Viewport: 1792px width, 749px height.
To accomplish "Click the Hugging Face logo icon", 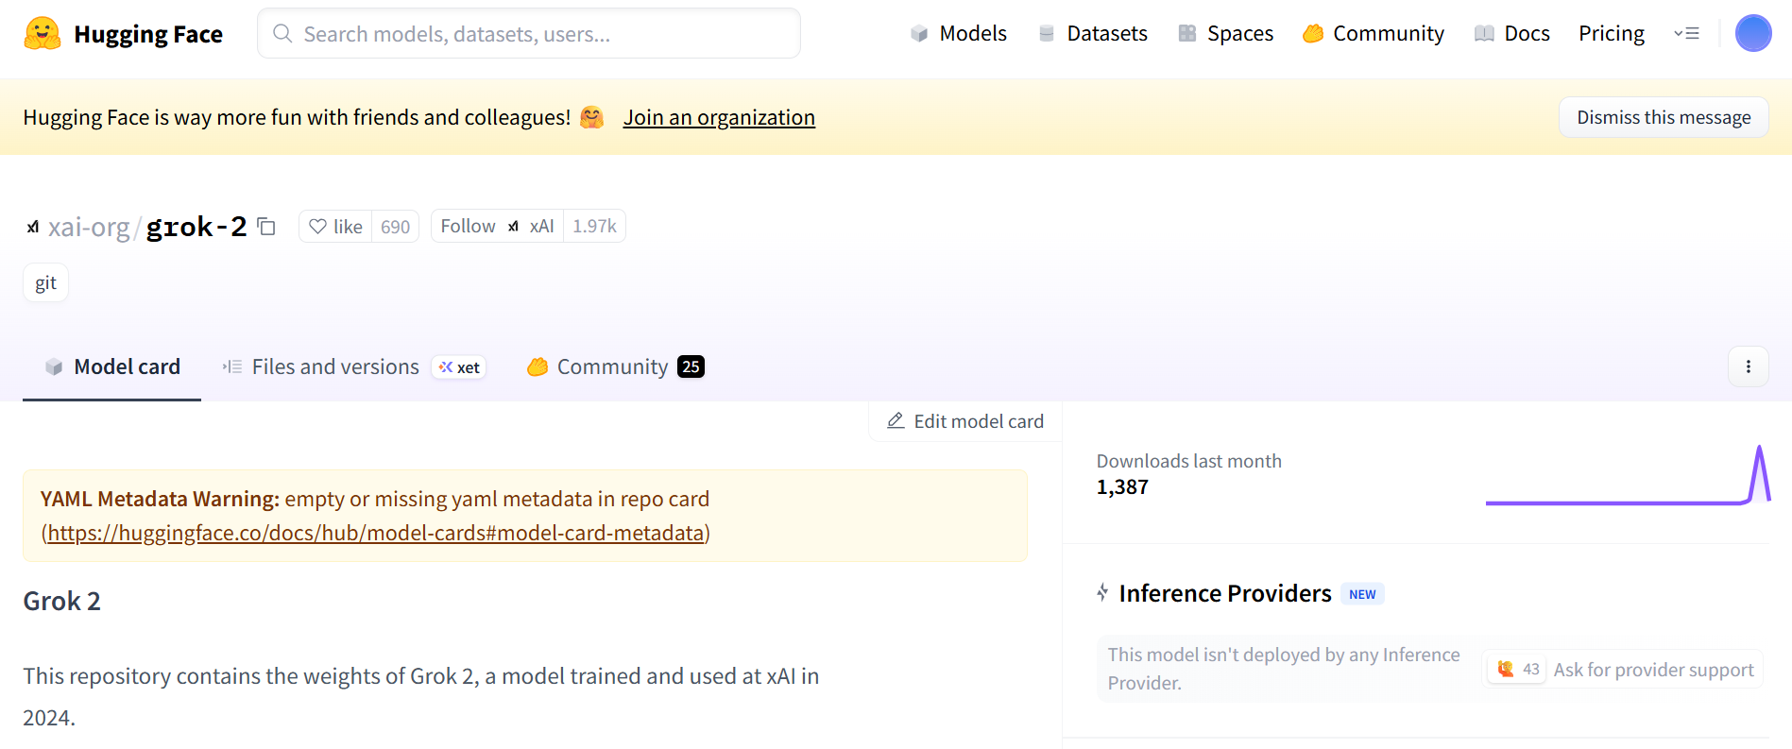I will [42, 34].
